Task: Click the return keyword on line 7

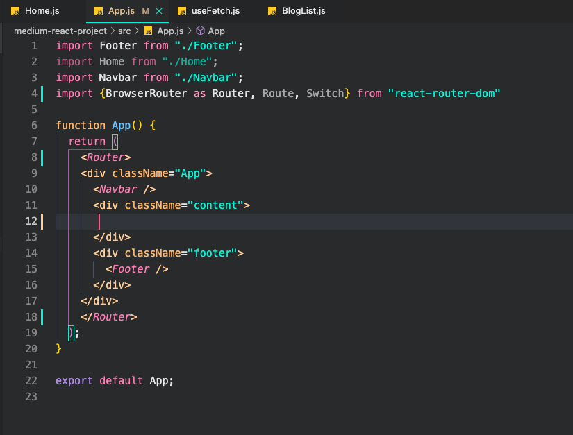Action: (x=87, y=142)
